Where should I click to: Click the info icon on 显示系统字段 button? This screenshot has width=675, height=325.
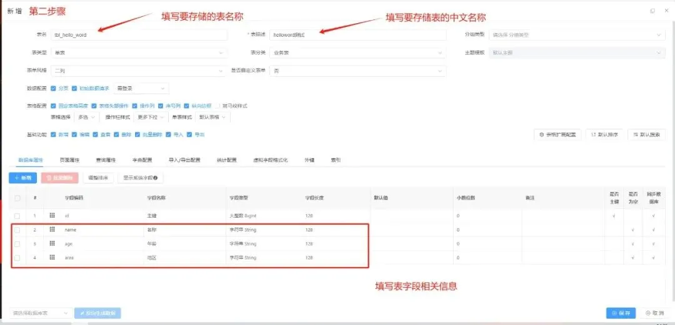click(156, 178)
